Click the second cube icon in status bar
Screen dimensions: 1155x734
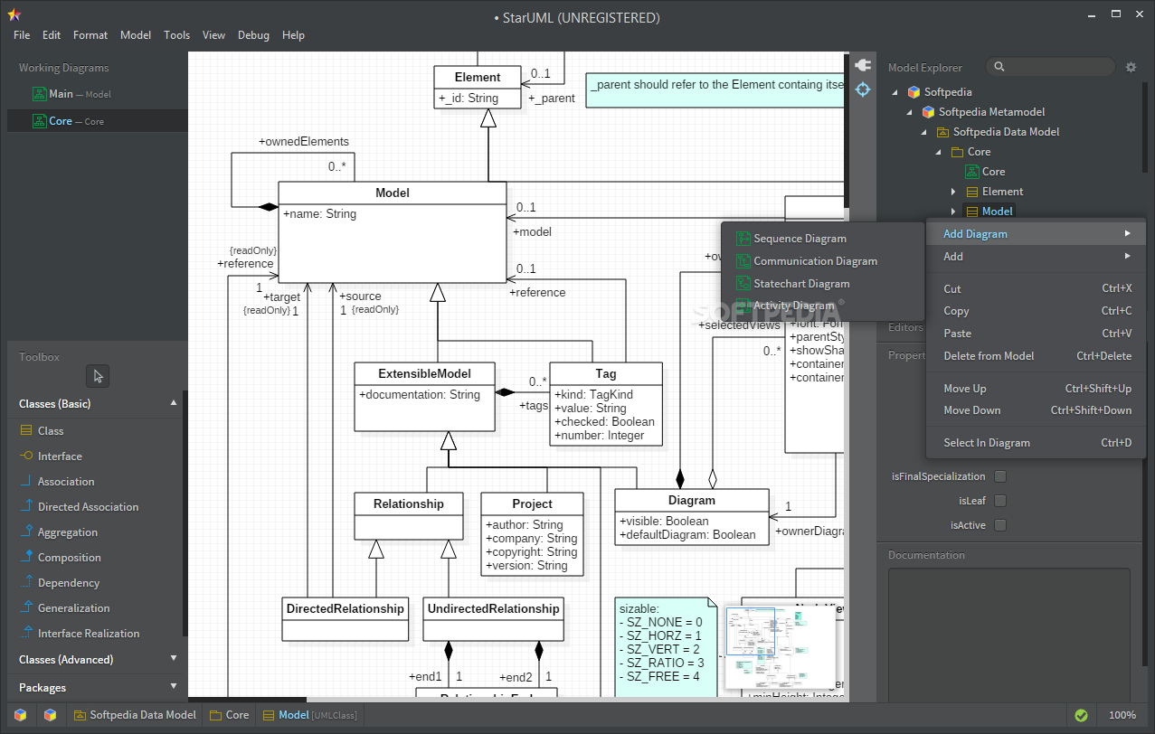tap(51, 715)
